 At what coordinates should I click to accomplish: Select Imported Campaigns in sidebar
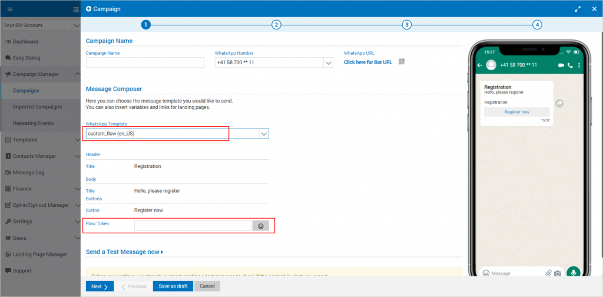[x=37, y=107]
